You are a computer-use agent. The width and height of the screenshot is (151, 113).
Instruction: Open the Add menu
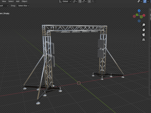click(18, 1)
